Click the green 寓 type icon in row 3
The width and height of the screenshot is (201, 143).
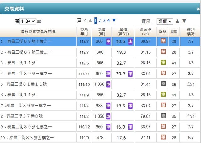pos(163,63)
